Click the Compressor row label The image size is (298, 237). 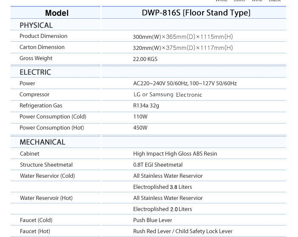pyautogui.click(x=34, y=95)
